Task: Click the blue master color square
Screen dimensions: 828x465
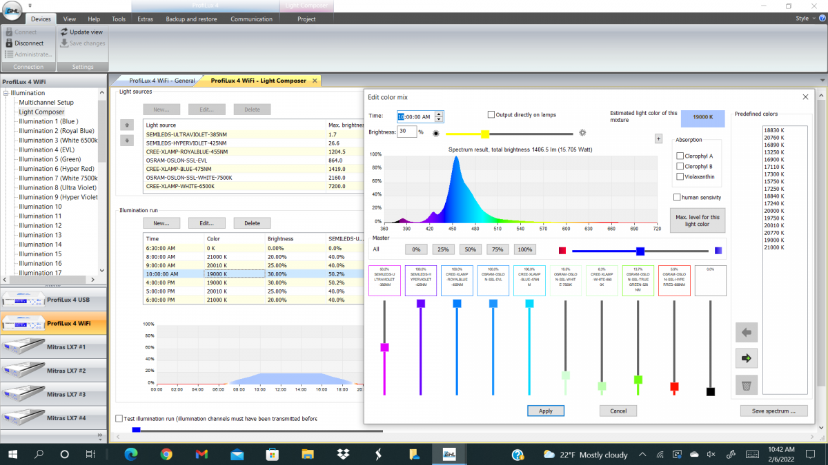Action: [718, 251]
